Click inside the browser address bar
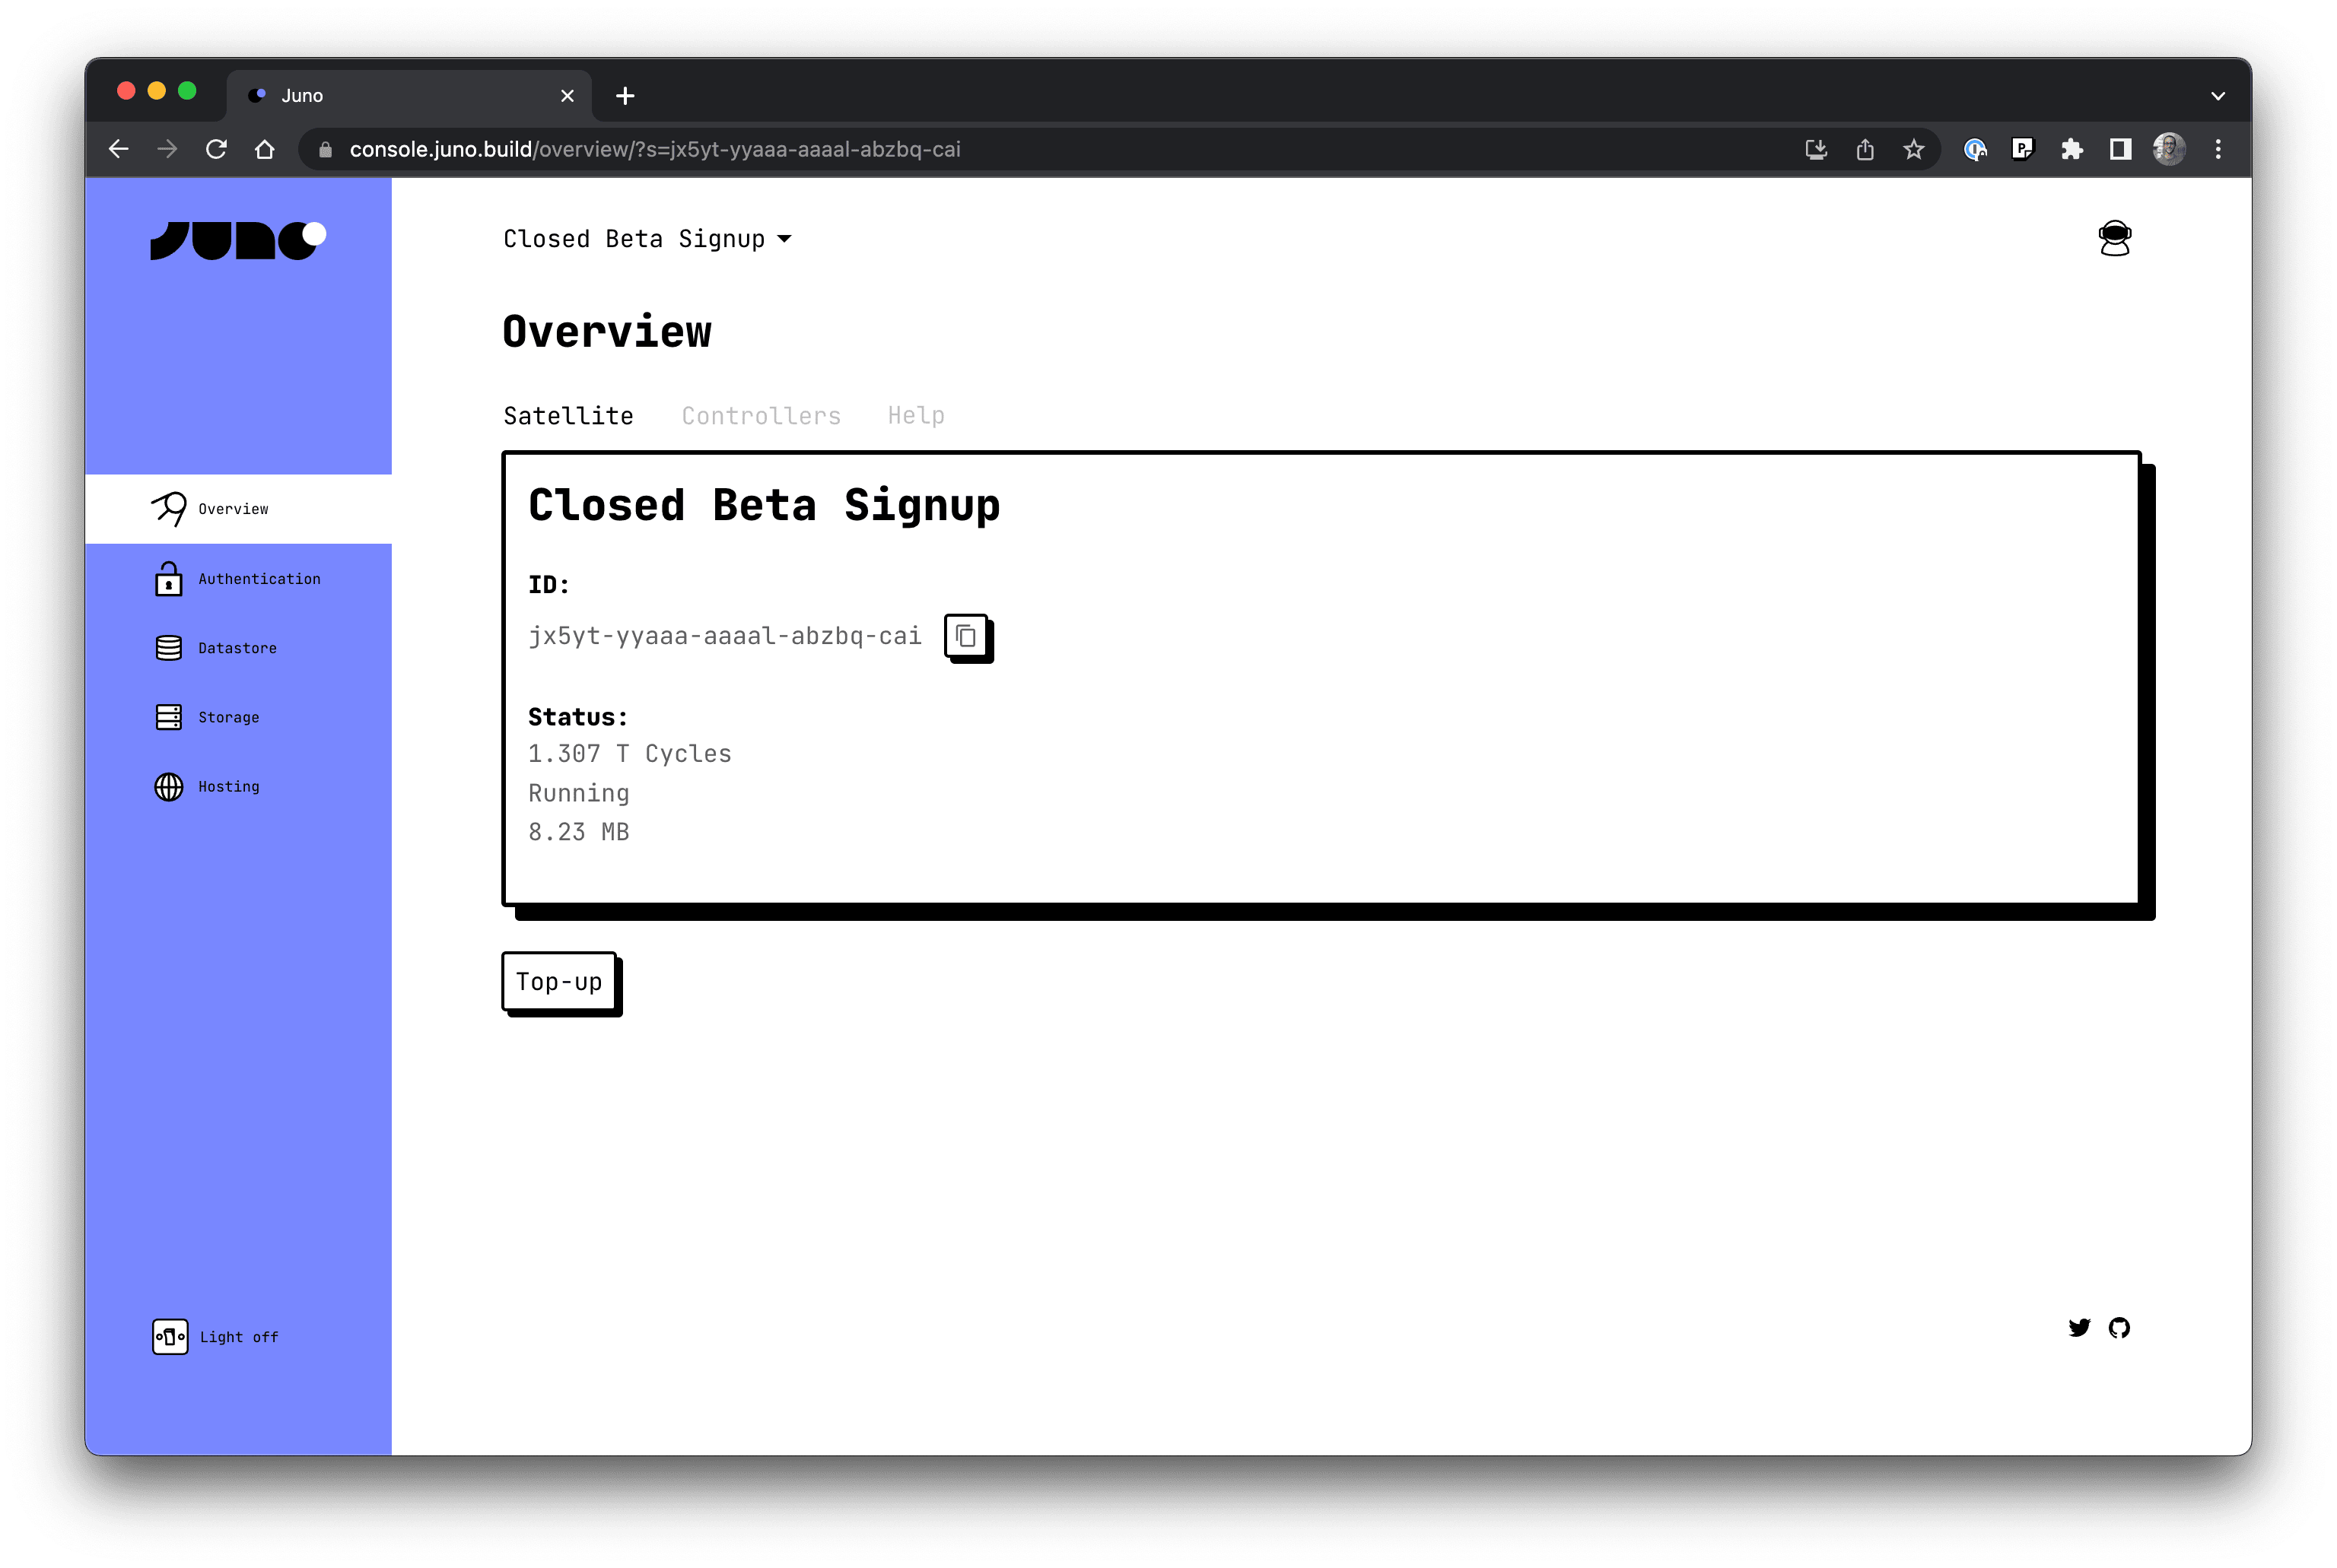 701,149
